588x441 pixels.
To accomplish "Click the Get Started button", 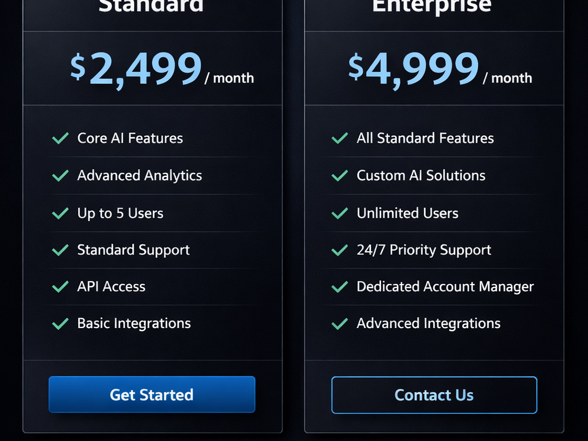I will click(x=152, y=395).
